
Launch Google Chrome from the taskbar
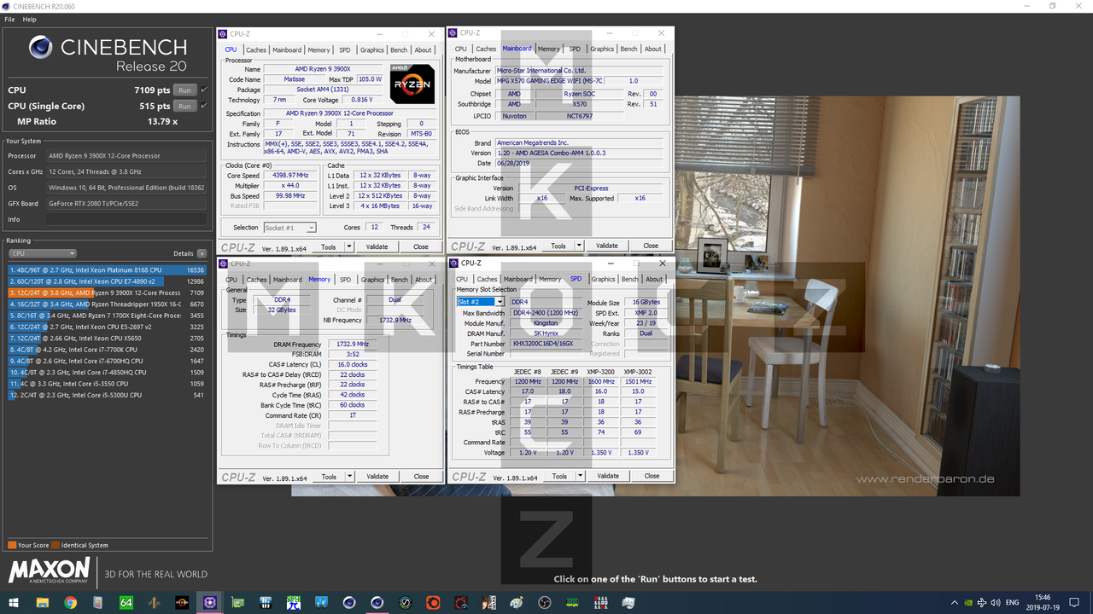click(70, 602)
